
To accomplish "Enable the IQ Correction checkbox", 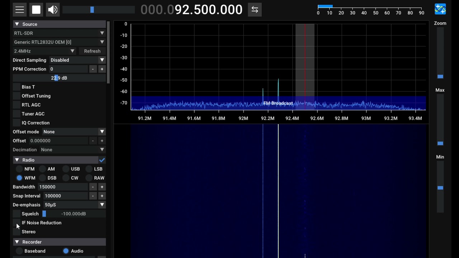I will 16,123.
